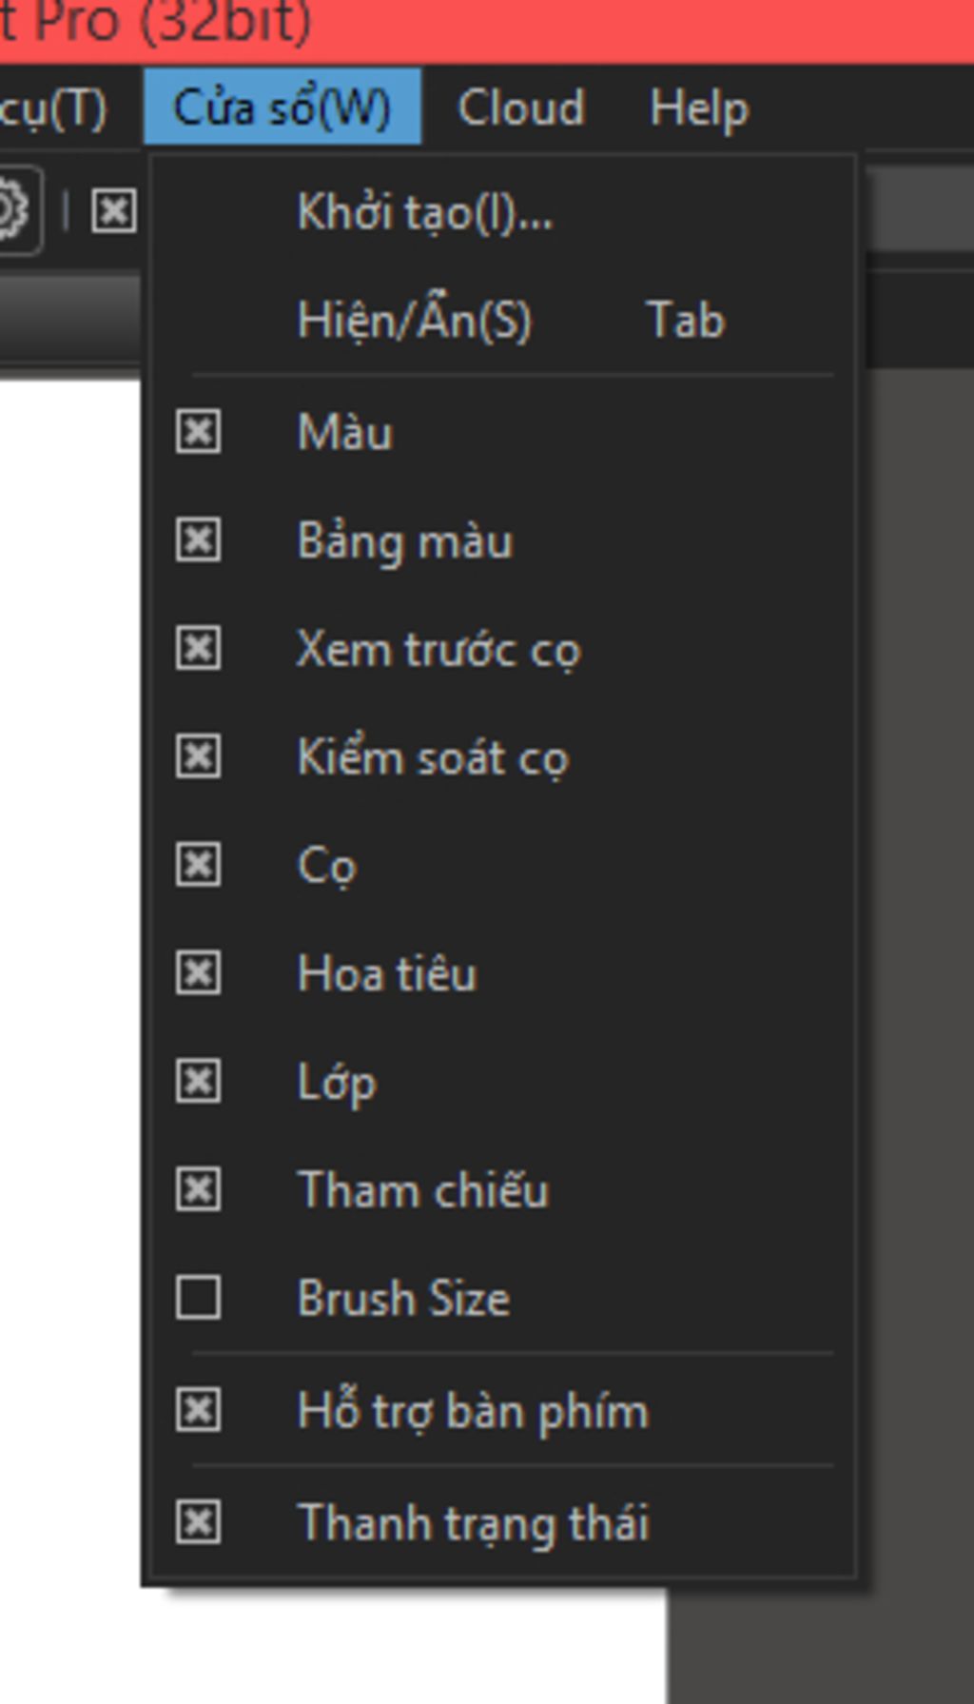Hide the Tham chiếu reference panel
974x1704 pixels.
(x=198, y=1190)
